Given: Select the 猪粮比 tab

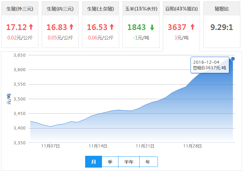Looking at the screenshot, I should [x=222, y=25].
